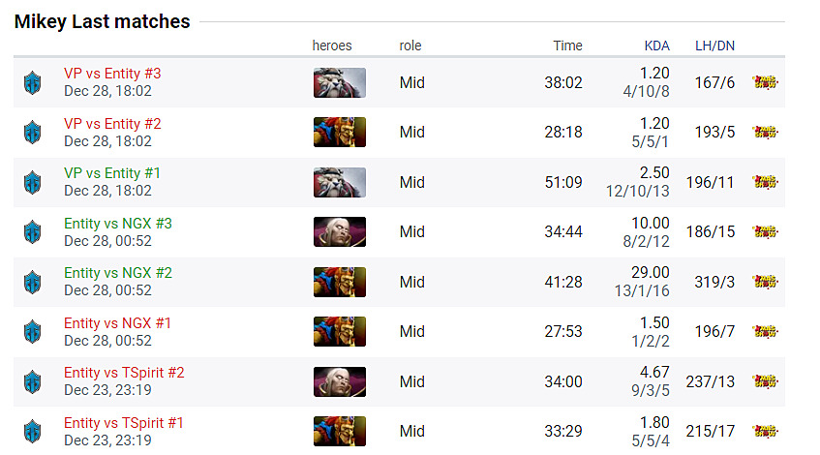Viewport: 820px width, 455px height.
Task: Click tournament icon in Entity vs NGX #3 row
Action: click(765, 231)
